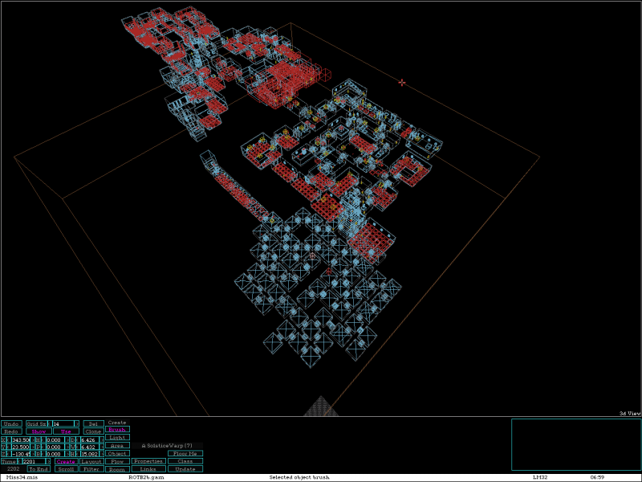
Task: Click the red crosshair marker in 3D view
Action: (402, 82)
